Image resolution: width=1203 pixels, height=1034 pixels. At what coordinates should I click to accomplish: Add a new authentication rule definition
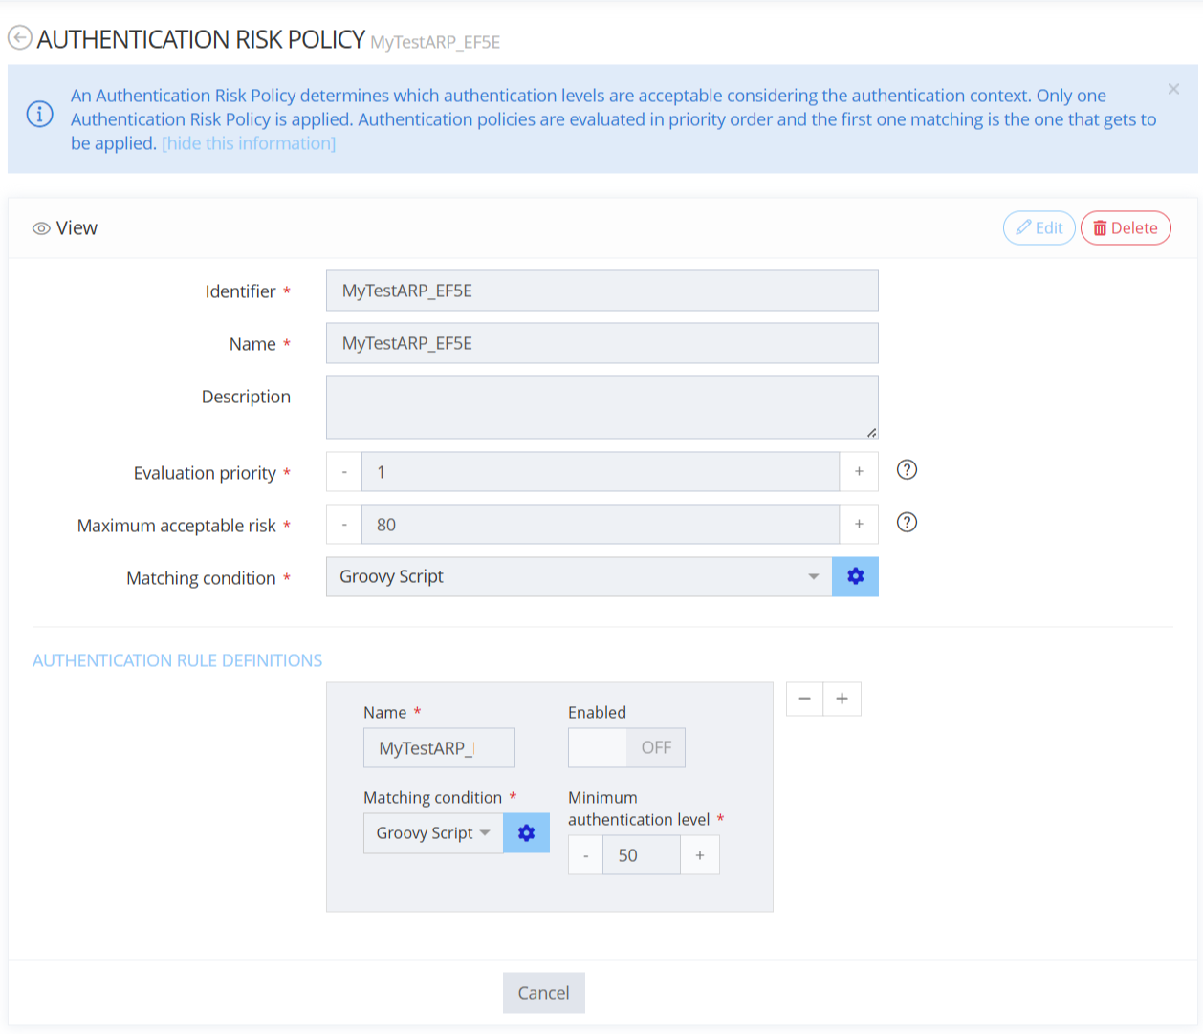[x=842, y=699]
